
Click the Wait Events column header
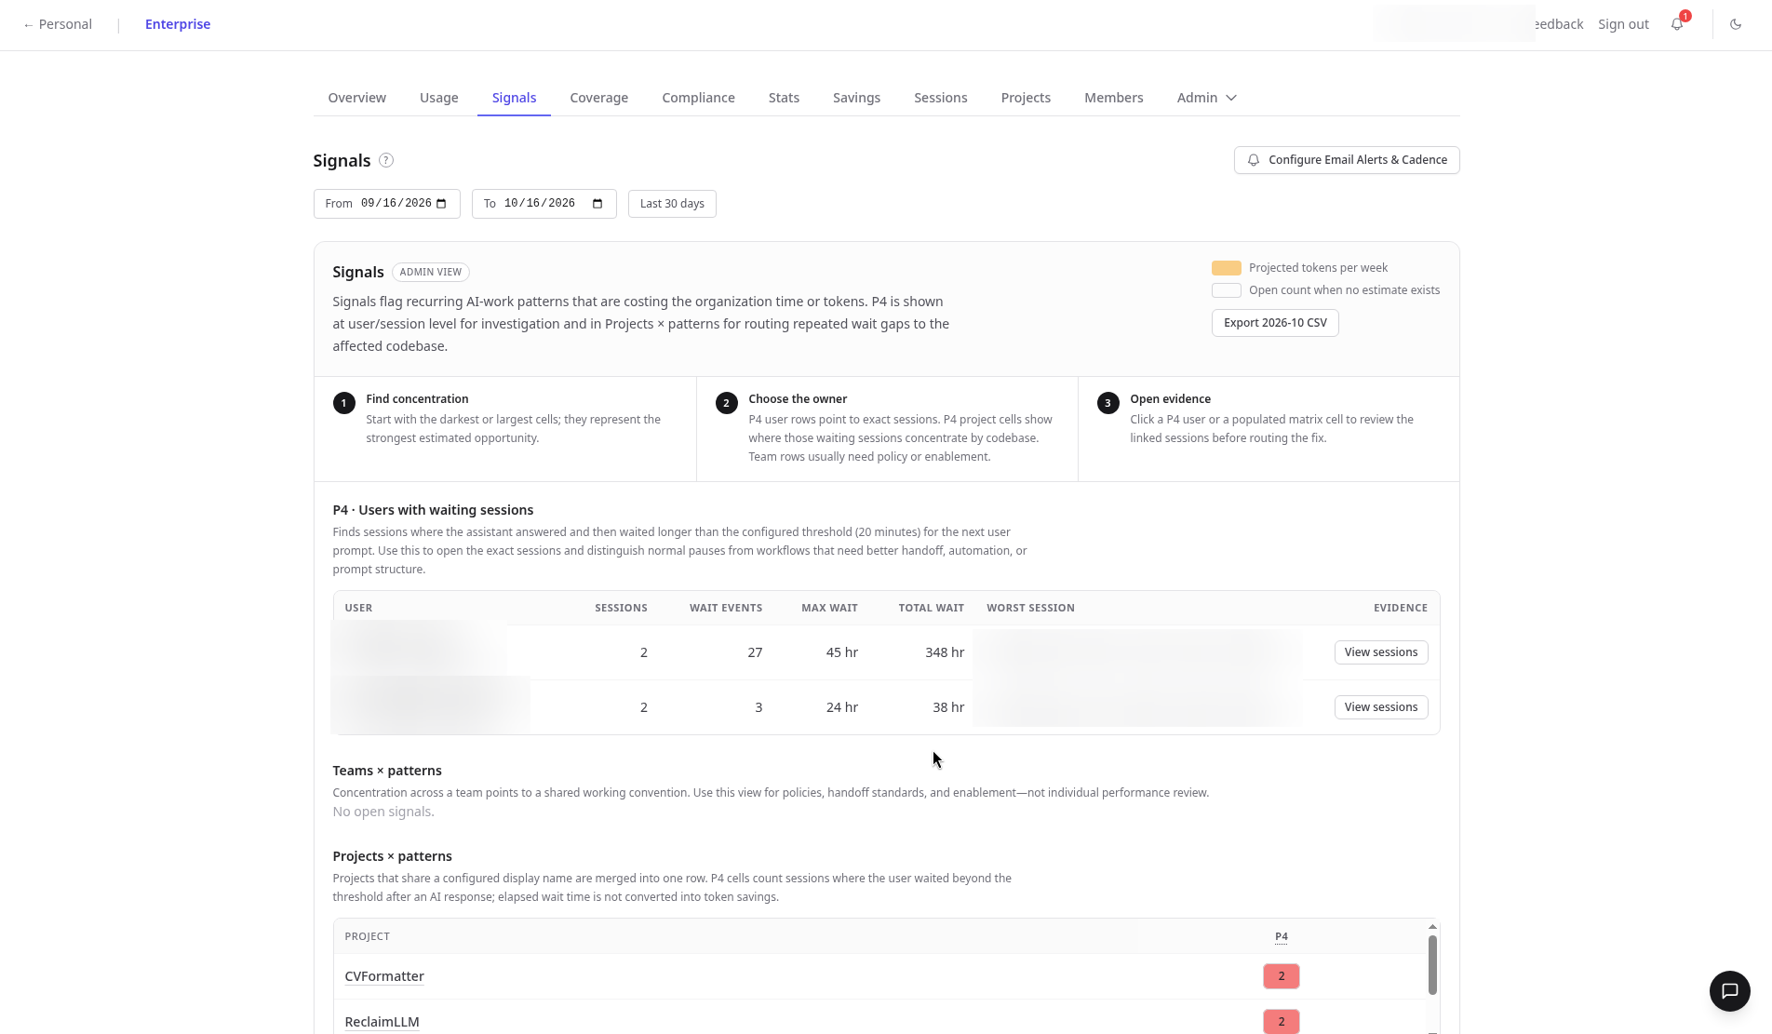tap(726, 608)
